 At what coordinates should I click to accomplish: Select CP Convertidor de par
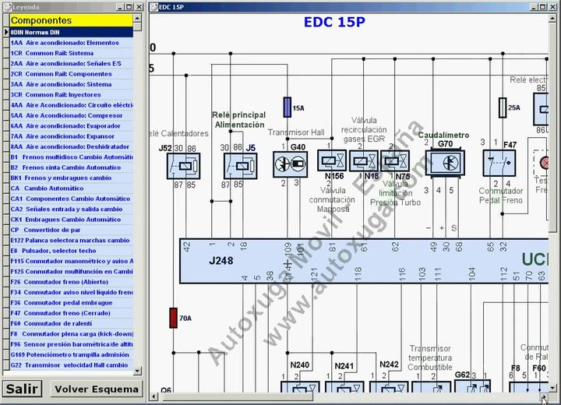[x=72, y=229]
